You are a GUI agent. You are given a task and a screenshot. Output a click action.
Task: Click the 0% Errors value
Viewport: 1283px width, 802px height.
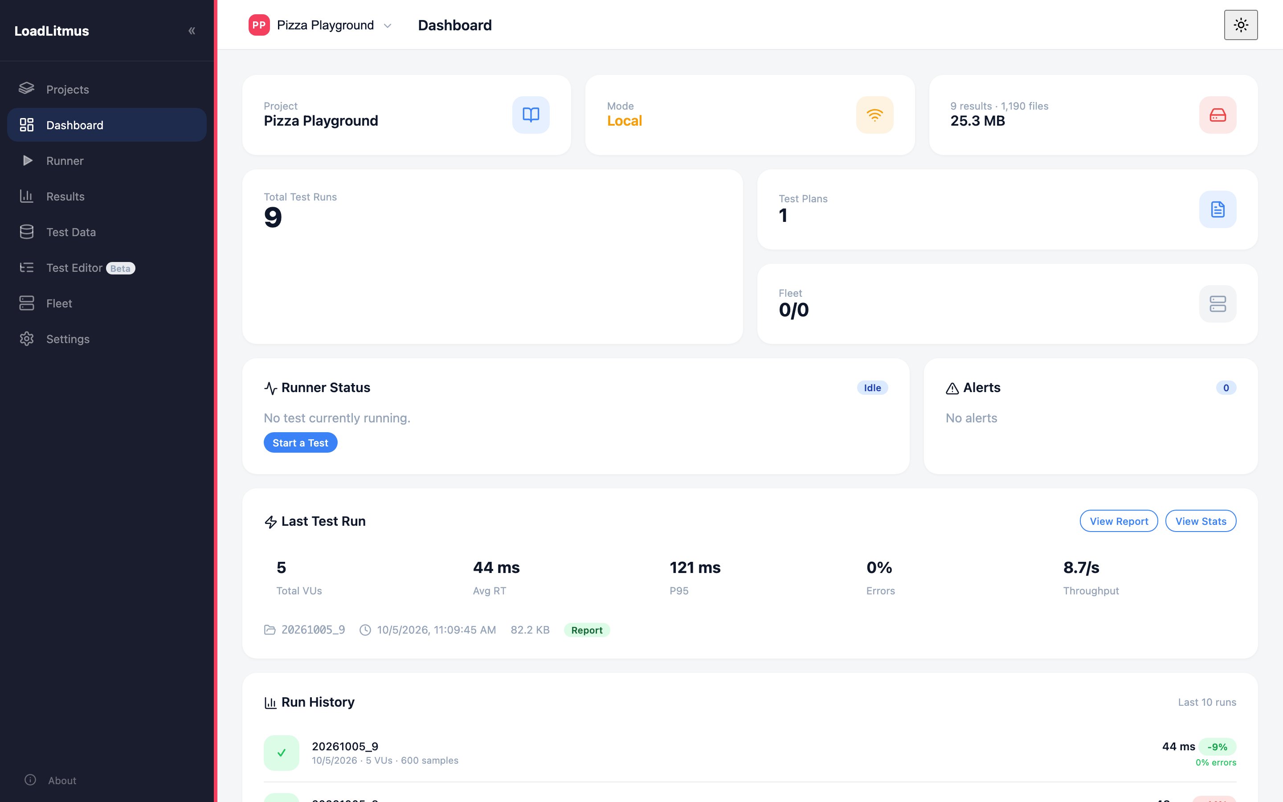click(879, 568)
